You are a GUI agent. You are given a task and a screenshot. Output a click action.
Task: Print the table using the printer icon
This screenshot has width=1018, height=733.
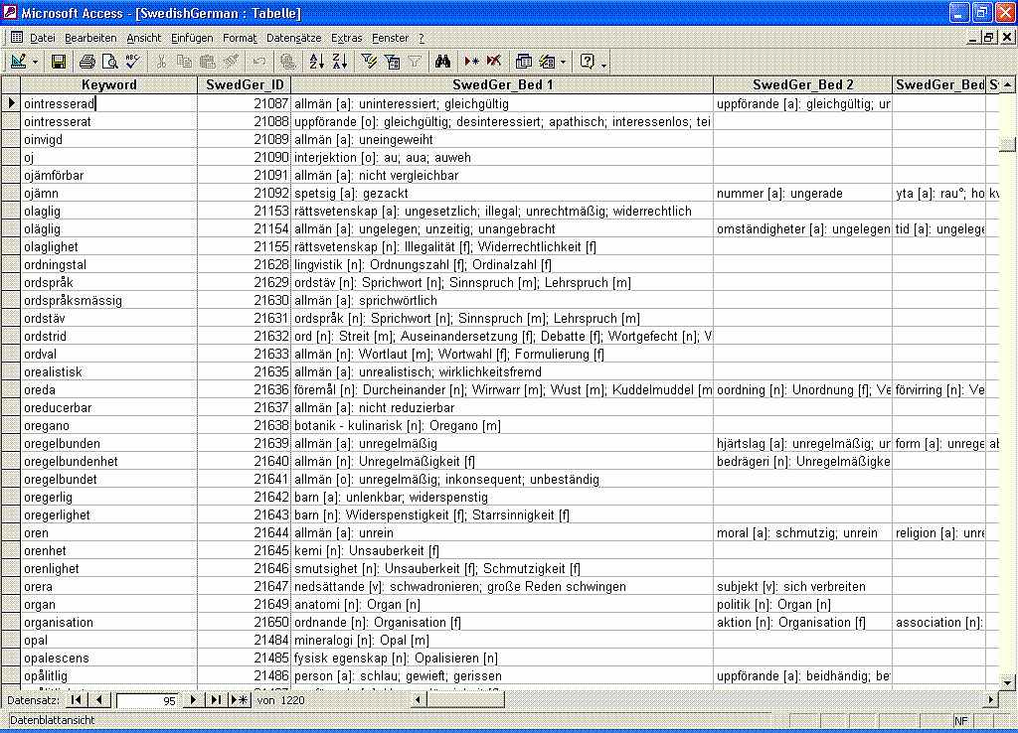pos(87,62)
